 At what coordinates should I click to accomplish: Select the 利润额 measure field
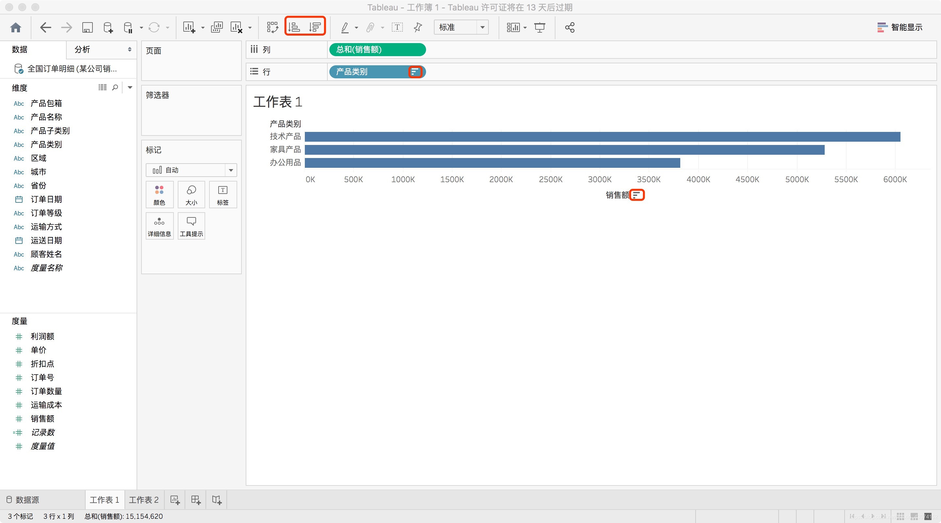42,336
